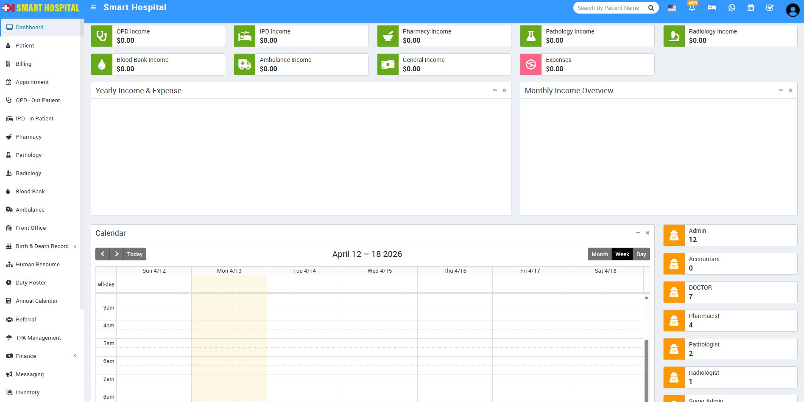Click the sidebar vertical scrollbar

tap(82, 165)
